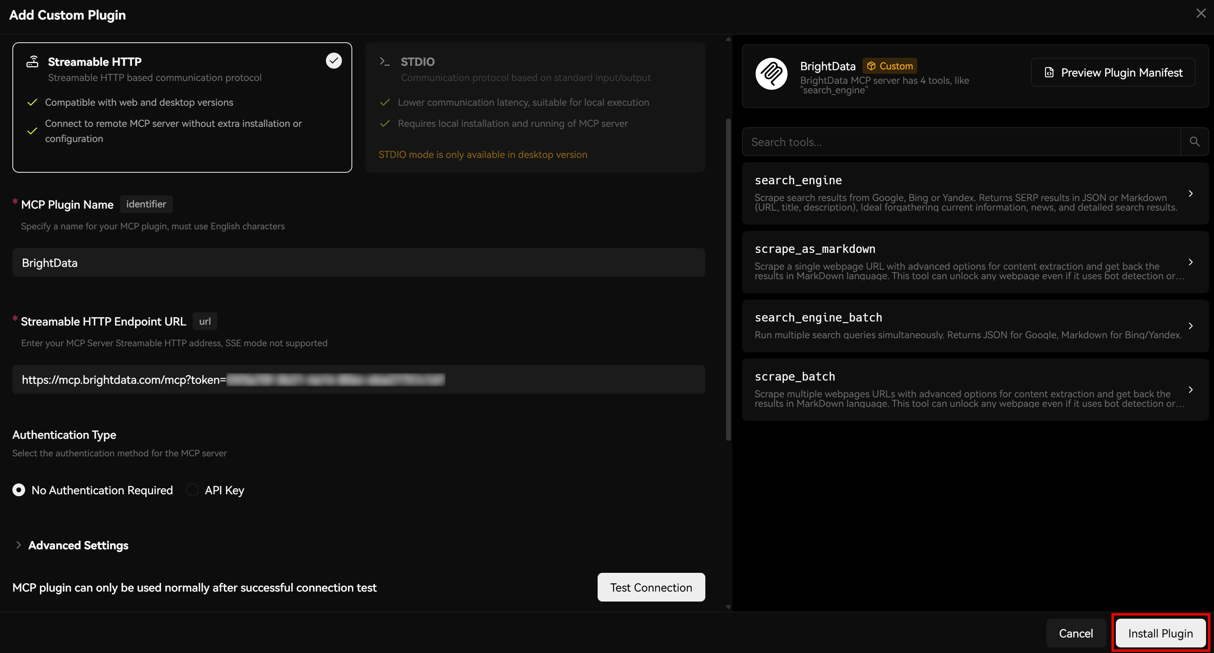Click the Test Connection button
Screen dimensions: 1214x653
tap(651, 587)
